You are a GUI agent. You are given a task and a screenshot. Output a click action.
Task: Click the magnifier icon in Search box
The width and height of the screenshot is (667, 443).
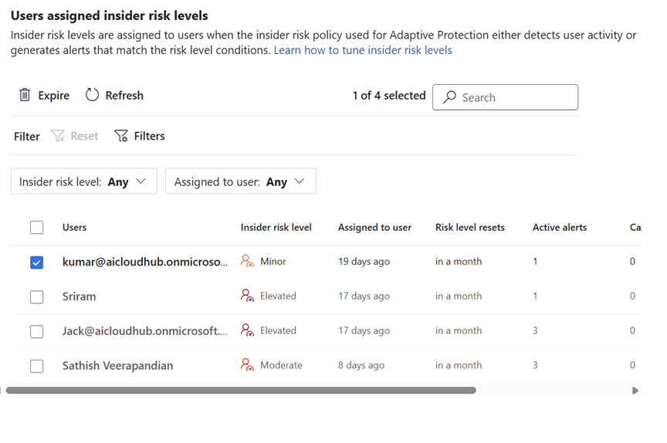(x=449, y=97)
